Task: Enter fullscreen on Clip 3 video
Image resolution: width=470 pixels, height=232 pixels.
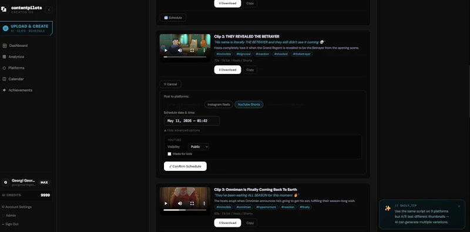Action: (x=192, y=204)
